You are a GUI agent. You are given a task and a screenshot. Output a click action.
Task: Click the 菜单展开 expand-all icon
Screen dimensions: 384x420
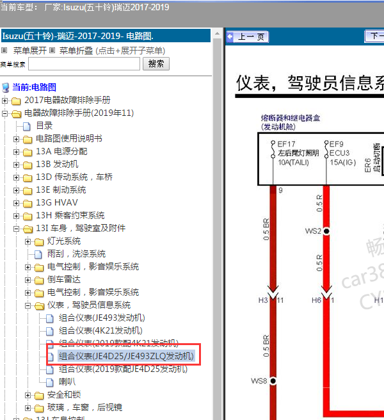click(5, 51)
